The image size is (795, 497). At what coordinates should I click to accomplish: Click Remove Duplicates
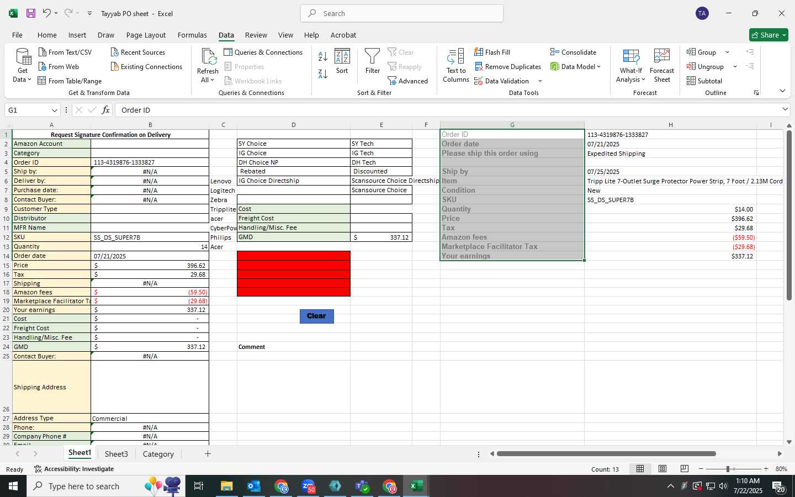pyautogui.click(x=508, y=66)
